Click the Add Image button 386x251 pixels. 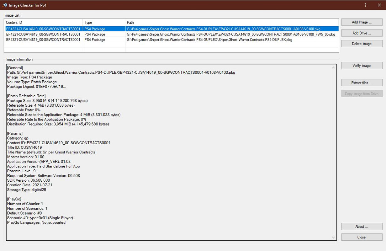pos(362,22)
